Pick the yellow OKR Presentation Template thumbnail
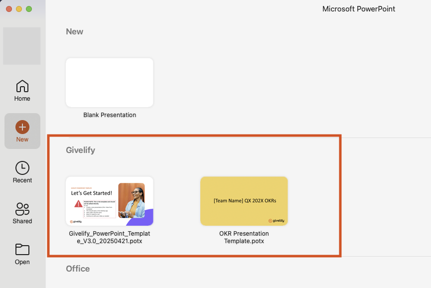431x288 pixels. pos(244,201)
